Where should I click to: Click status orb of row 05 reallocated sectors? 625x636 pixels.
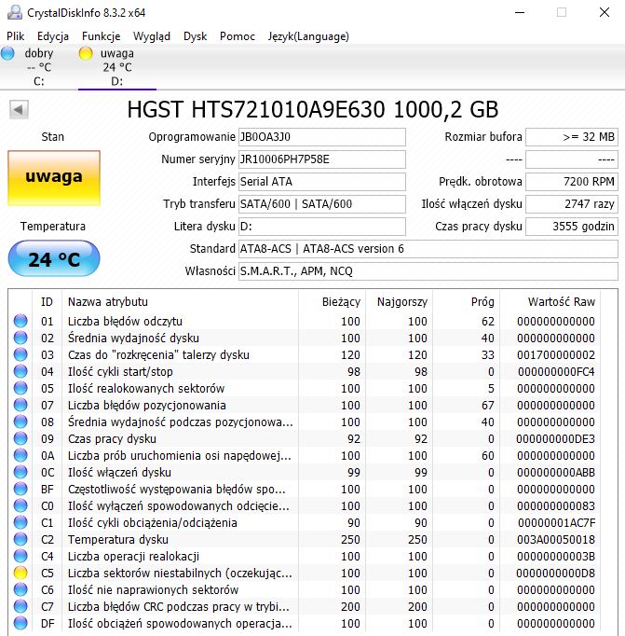(20, 388)
